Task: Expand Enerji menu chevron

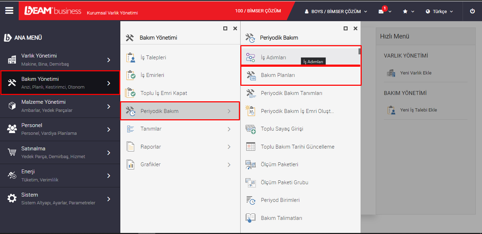Action: 109,176
